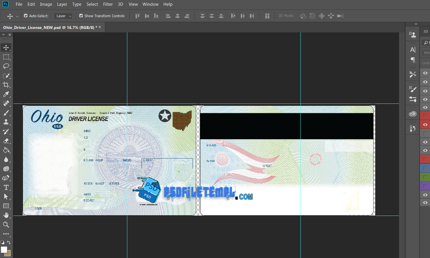Click the foreground color swatch

pyautogui.click(x=4, y=250)
